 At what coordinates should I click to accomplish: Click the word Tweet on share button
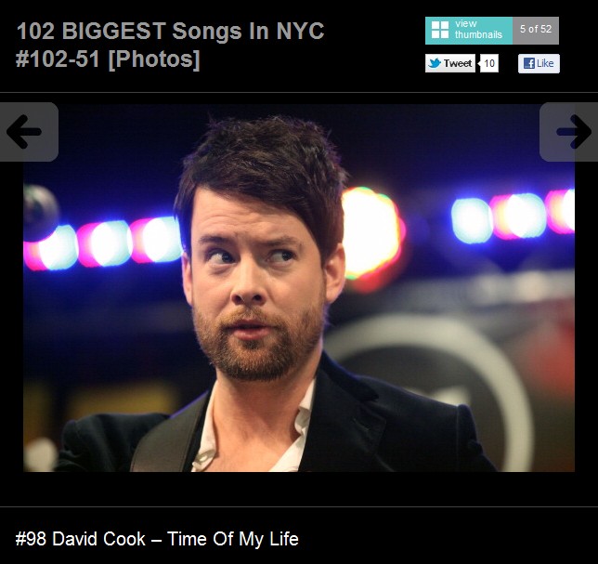click(458, 63)
